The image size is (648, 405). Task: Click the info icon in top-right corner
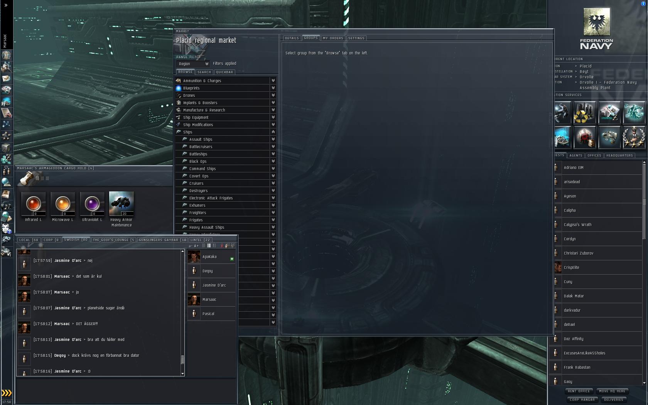click(643, 4)
